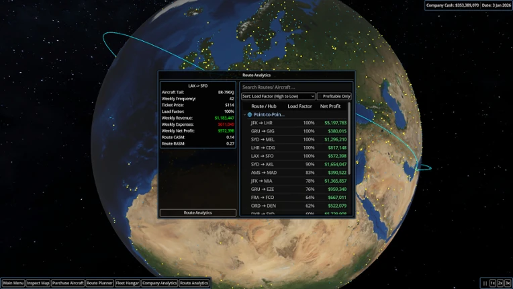Image resolution: width=513 pixels, height=289 pixels.
Task: Set game speed to 3x
Action: [x=508, y=283]
